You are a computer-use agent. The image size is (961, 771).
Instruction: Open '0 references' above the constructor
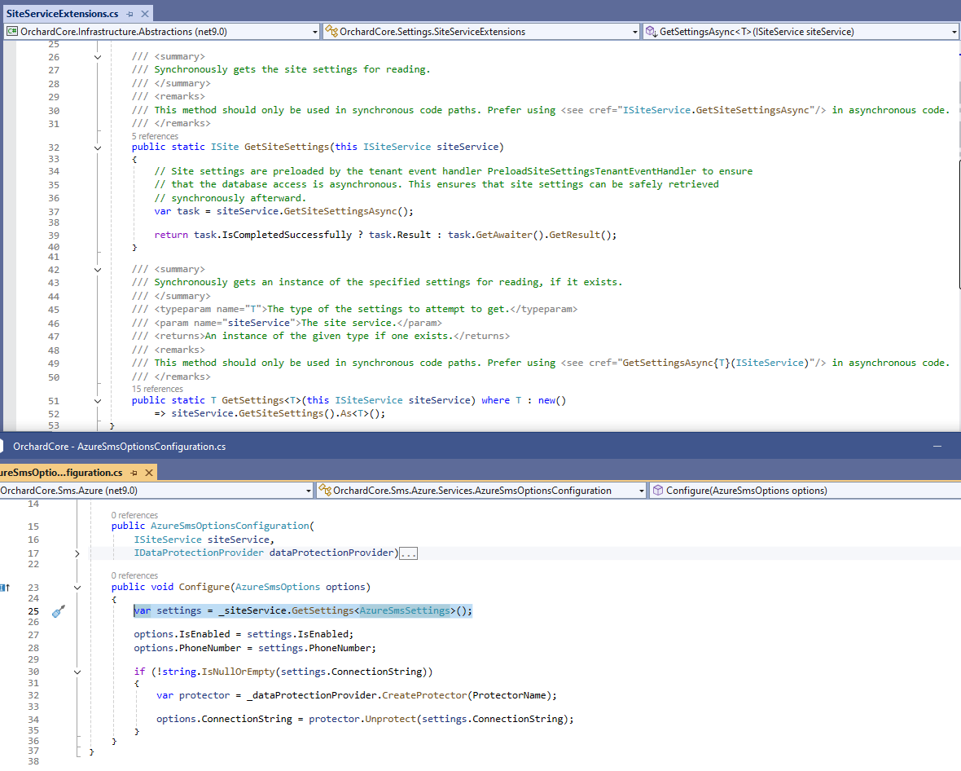coord(134,515)
